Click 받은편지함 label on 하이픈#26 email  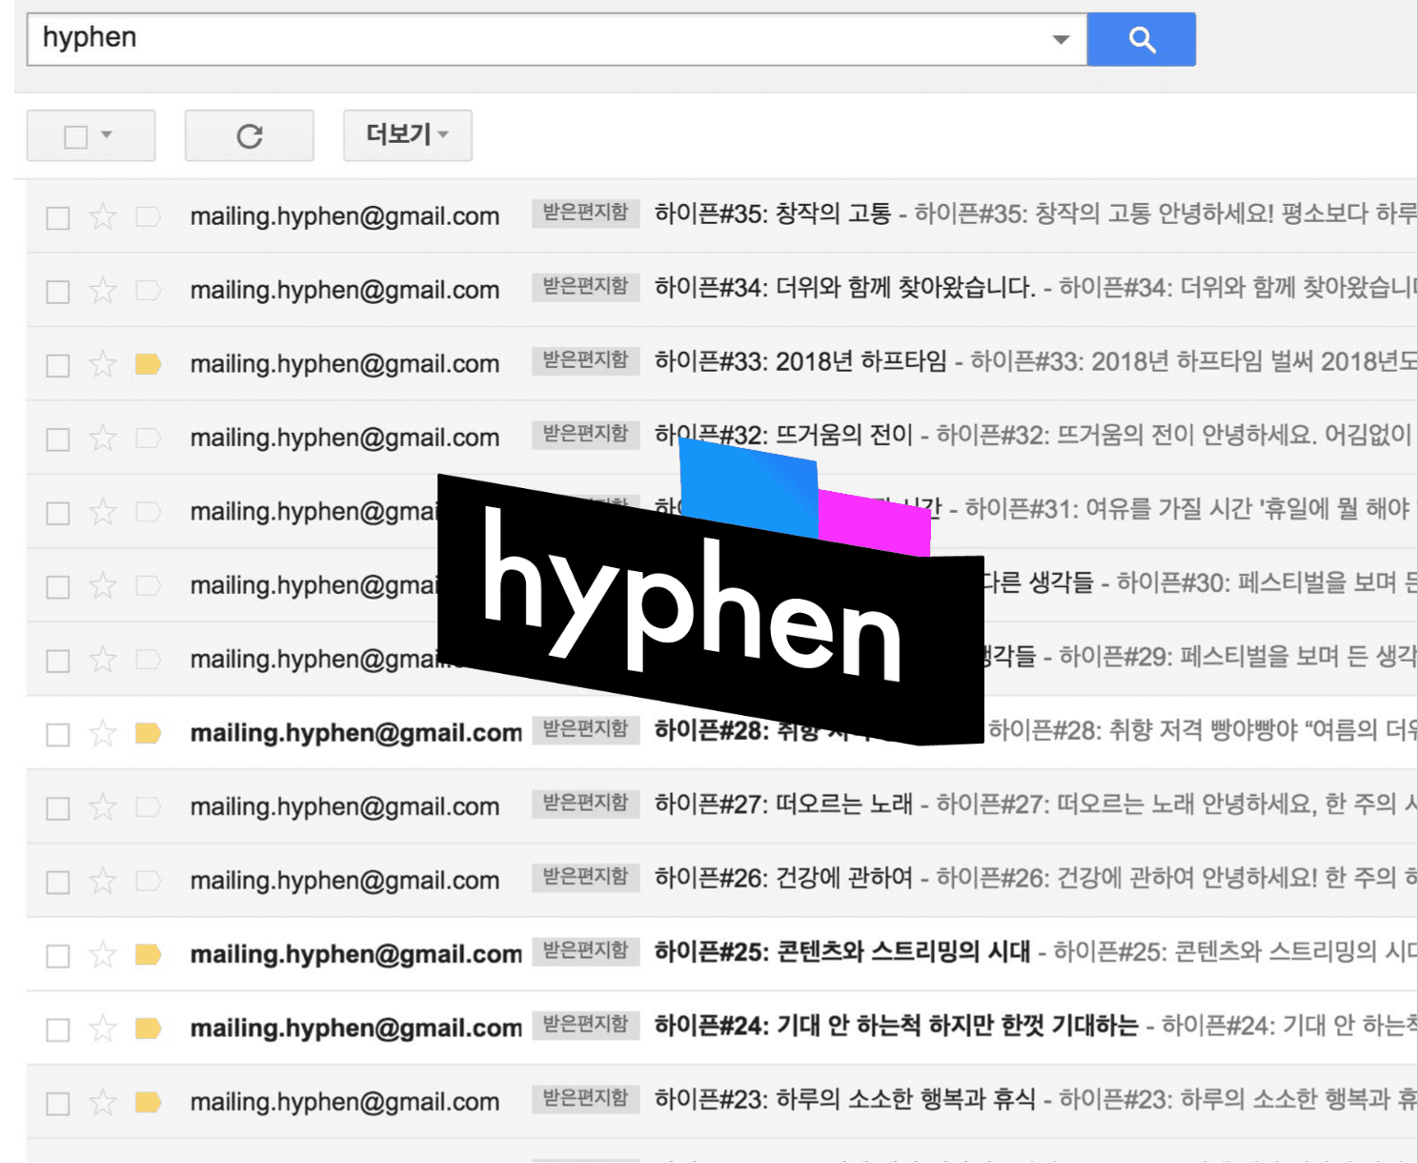pyautogui.click(x=585, y=877)
